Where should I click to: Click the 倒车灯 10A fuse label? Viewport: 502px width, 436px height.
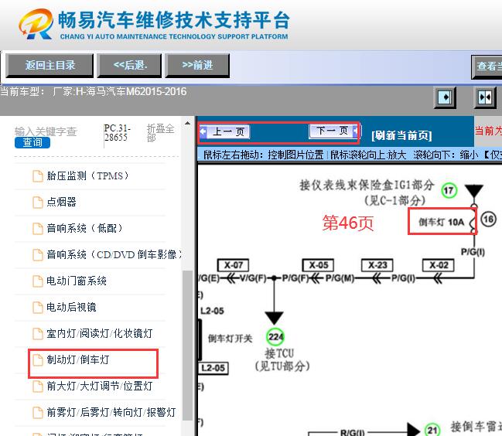(x=442, y=222)
